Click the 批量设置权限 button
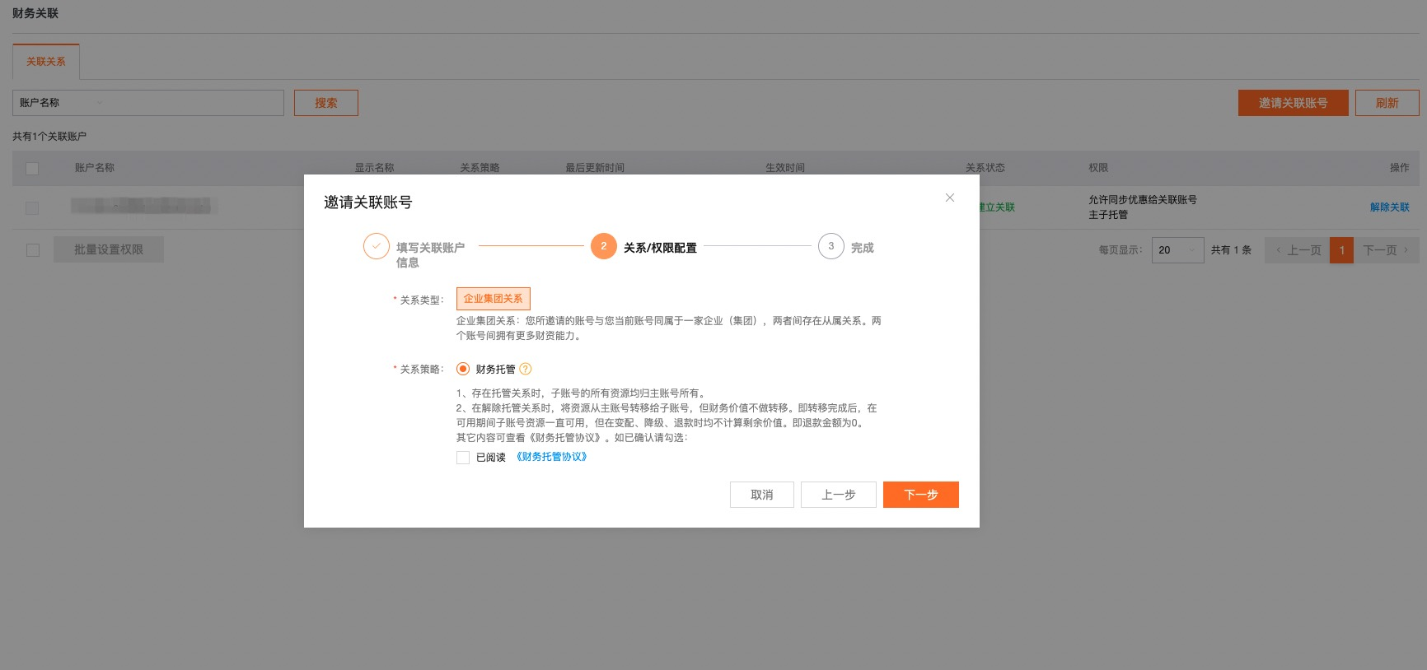Image resolution: width=1427 pixels, height=670 pixels. (109, 249)
